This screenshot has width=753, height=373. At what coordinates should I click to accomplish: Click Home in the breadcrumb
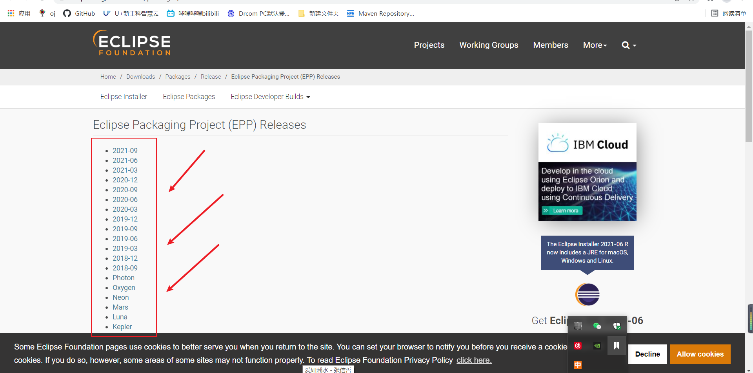point(108,77)
